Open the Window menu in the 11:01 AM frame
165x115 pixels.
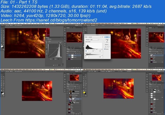point(123,70)
